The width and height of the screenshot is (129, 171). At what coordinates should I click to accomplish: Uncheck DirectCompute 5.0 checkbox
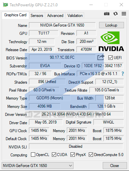tap(91, 155)
